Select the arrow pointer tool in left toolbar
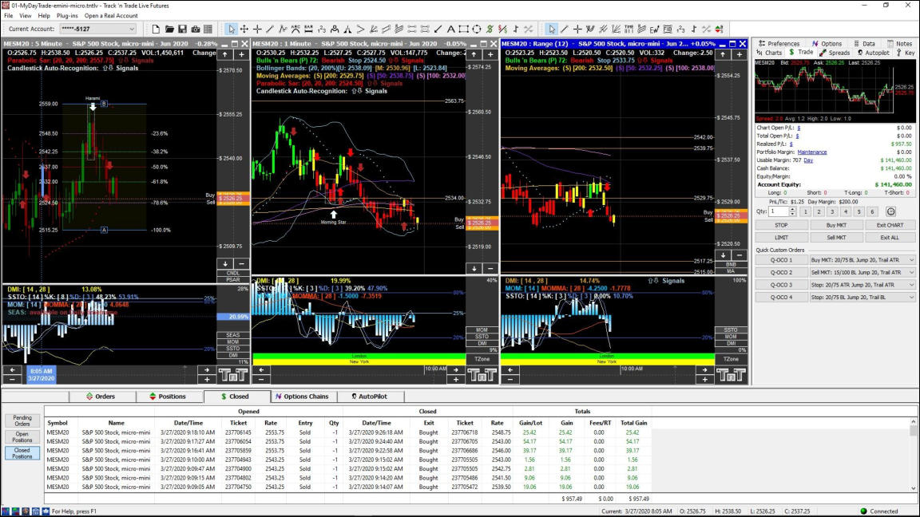This screenshot has height=517, width=920. coord(231,30)
